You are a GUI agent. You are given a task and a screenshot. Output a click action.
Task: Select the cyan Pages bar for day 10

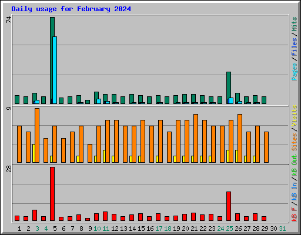pos(99,101)
